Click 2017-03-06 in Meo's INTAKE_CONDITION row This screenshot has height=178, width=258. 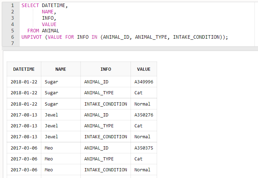tap(24, 170)
